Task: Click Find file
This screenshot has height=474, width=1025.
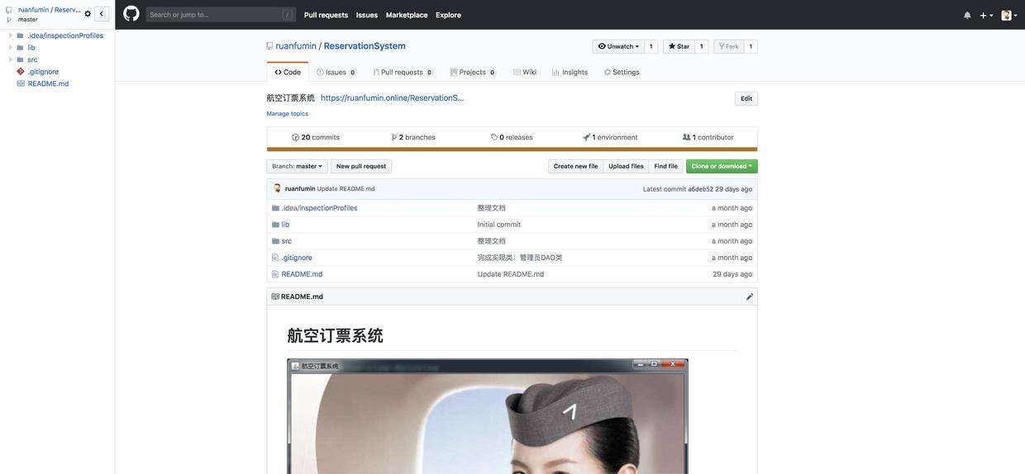Action: tap(666, 166)
